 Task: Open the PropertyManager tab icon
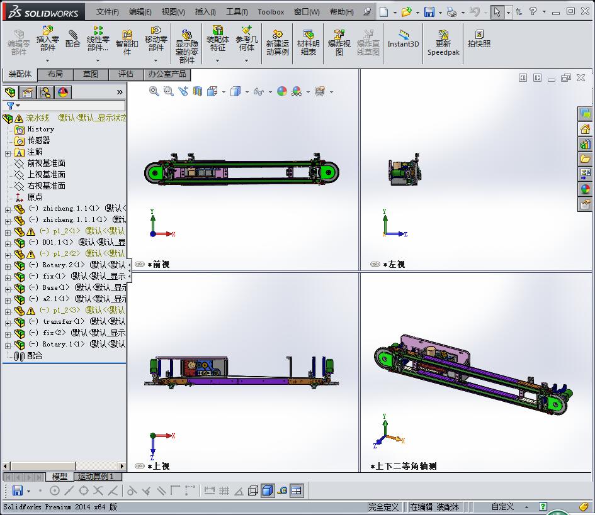(28, 92)
